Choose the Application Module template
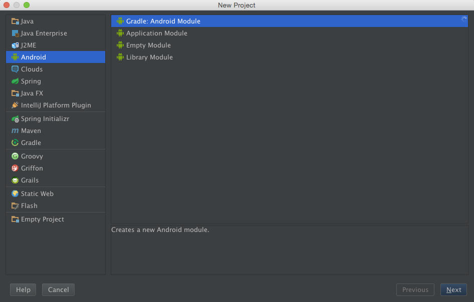 [x=289, y=33]
